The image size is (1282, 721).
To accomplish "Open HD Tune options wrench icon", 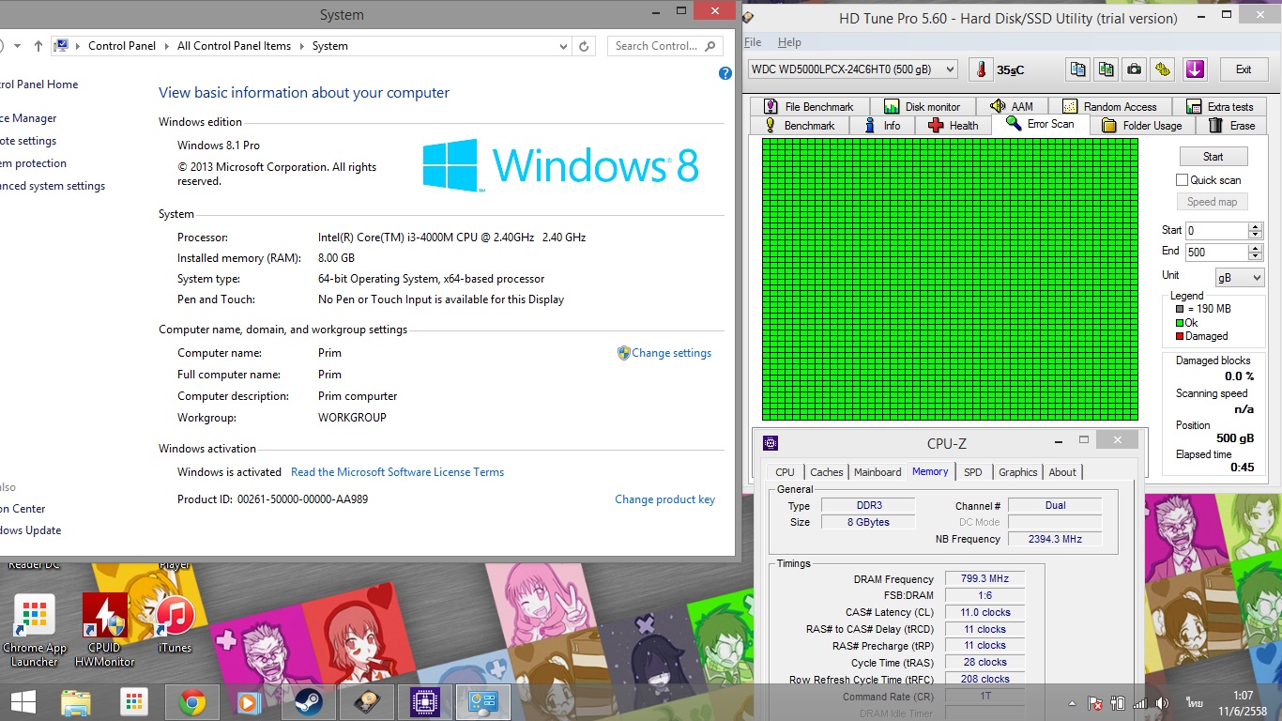I will [x=1163, y=69].
